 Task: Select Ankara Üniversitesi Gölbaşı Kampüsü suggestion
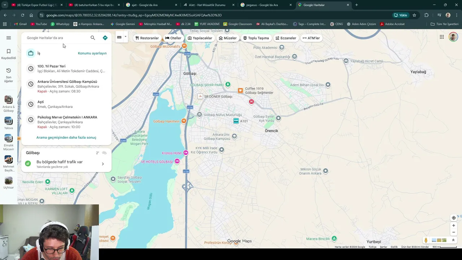pyautogui.click(x=66, y=86)
